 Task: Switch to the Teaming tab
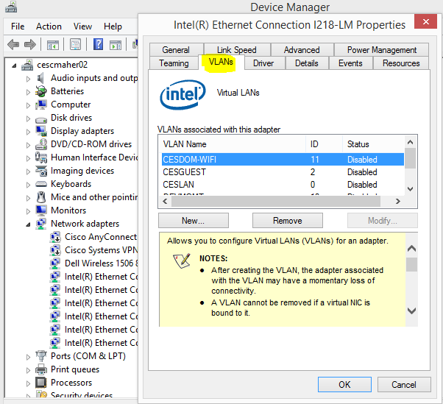point(174,63)
